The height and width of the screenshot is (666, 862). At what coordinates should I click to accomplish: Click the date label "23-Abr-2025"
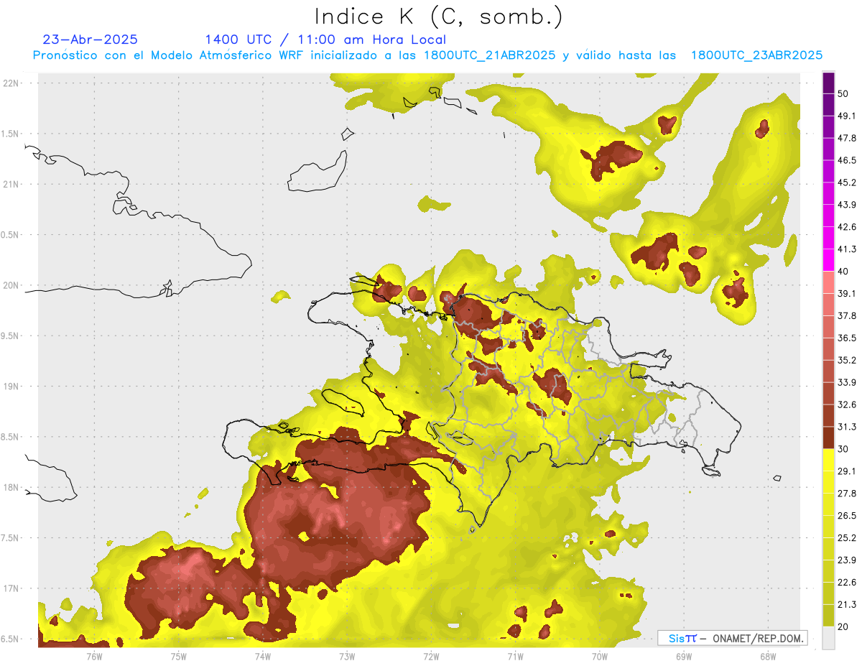point(91,40)
